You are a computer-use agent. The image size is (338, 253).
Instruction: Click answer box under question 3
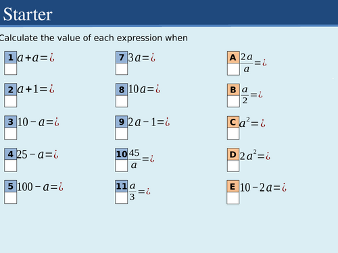coord(11,134)
